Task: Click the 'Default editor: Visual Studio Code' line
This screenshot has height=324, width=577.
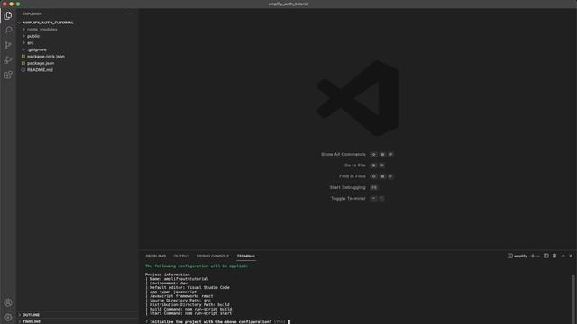Action: click(189, 287)
